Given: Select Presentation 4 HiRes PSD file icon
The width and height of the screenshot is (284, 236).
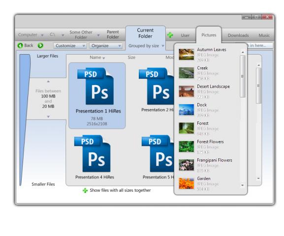Looking at the screenshot, I should click(92, 153).
